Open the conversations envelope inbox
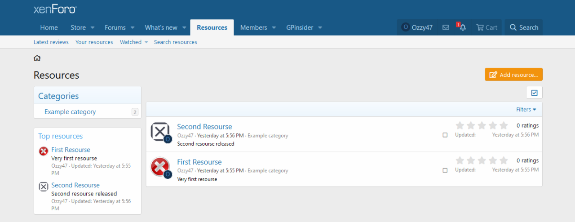 [446, 27]
